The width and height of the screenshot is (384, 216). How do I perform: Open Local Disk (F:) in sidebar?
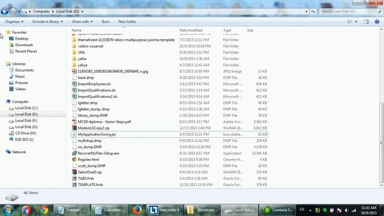[26, 121]
